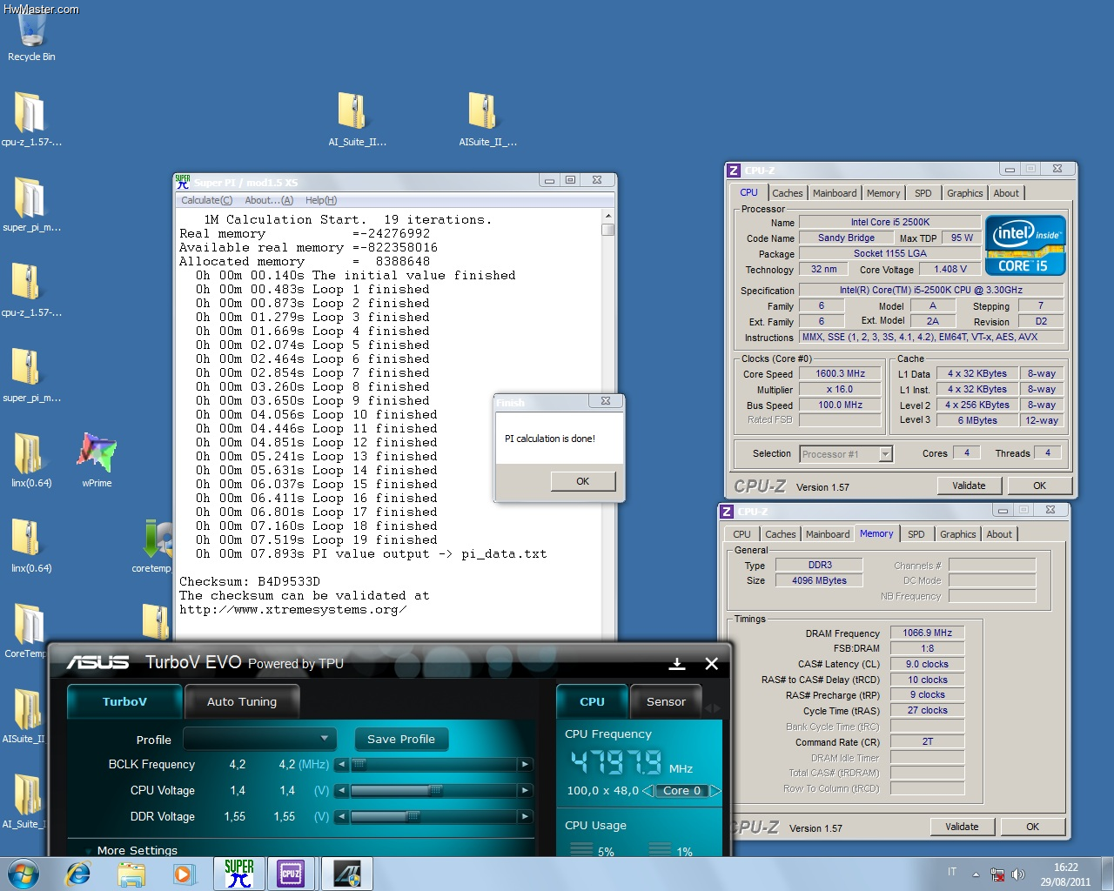Open Help menu in Super PI

tap(321, 200)
